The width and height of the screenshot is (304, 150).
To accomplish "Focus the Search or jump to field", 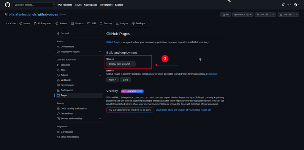I will click(34, 5).
